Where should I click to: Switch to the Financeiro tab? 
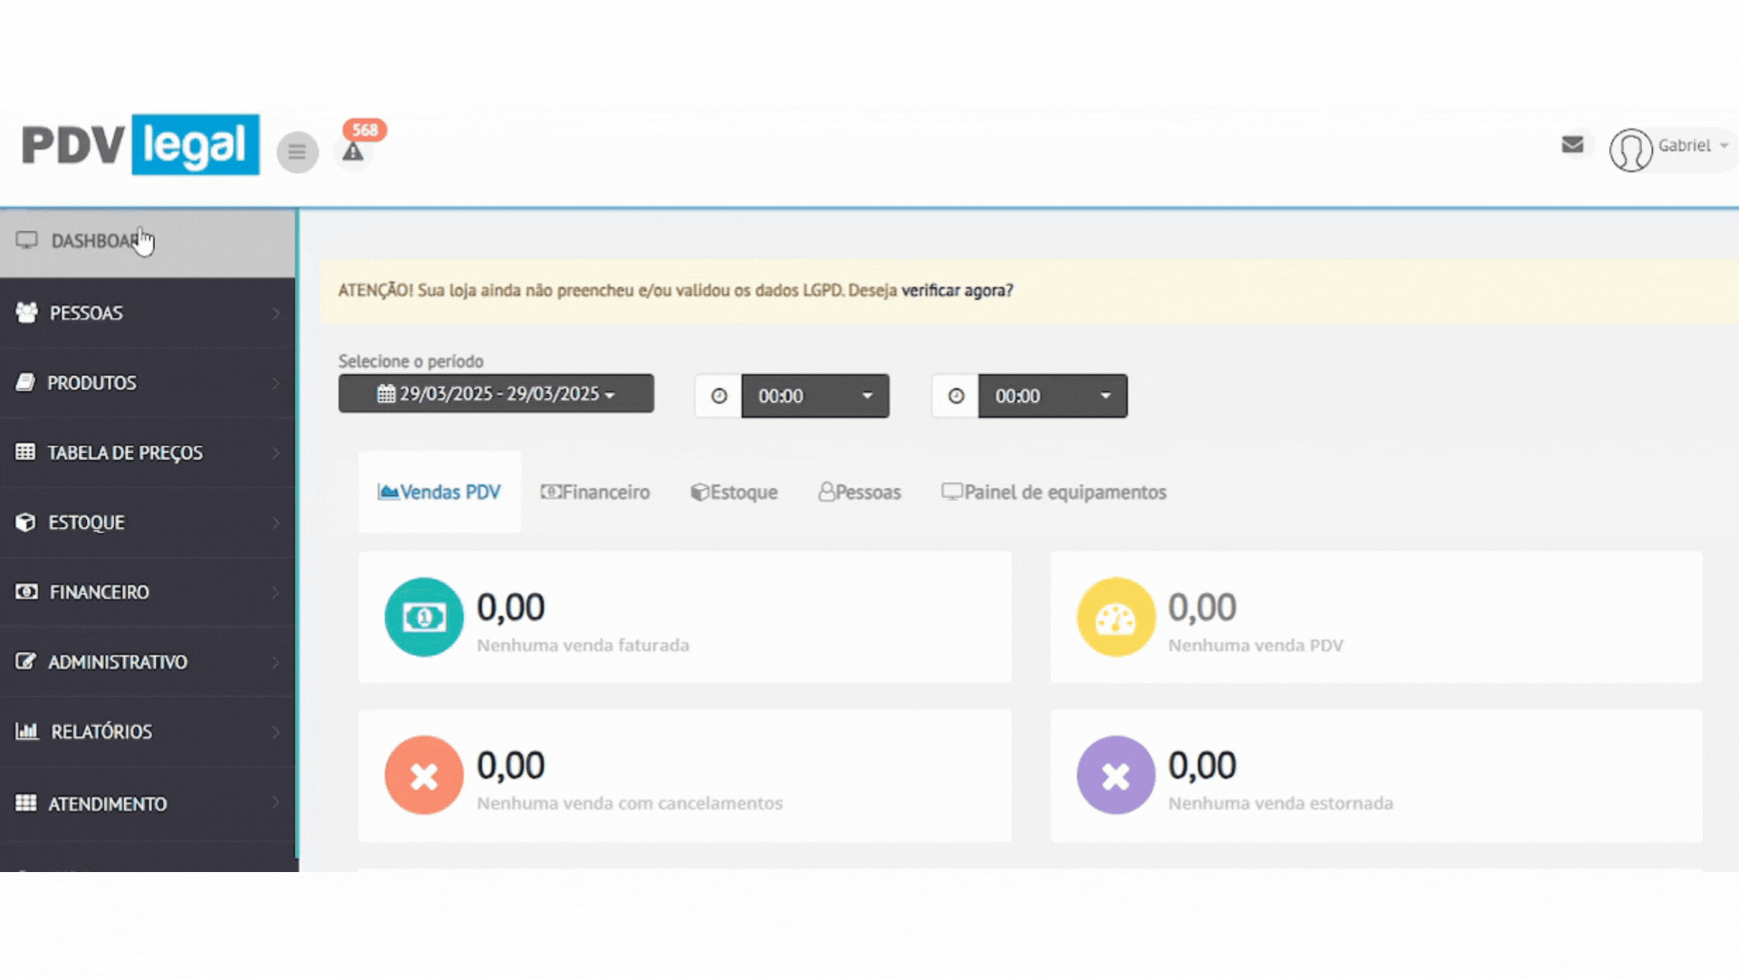(x=595, y=493)
